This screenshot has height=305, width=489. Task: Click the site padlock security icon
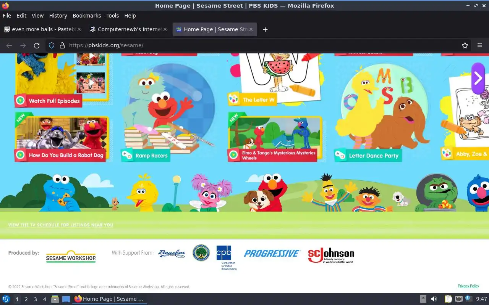tap(62, 45)
